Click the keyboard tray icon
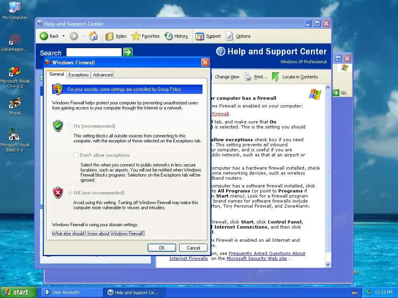398x298 pixels. (x=354, y=293)
